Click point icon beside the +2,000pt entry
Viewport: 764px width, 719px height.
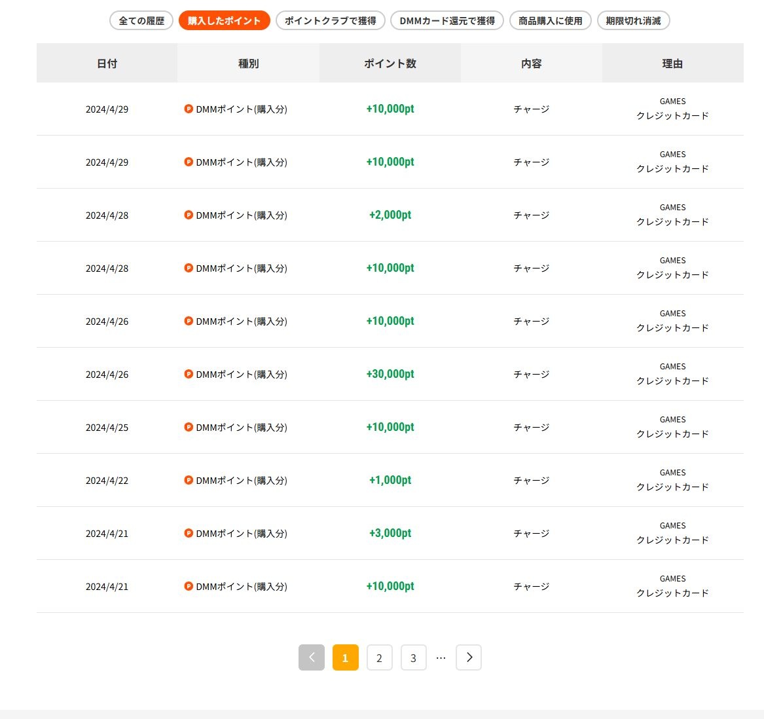(x=189, y=215)
